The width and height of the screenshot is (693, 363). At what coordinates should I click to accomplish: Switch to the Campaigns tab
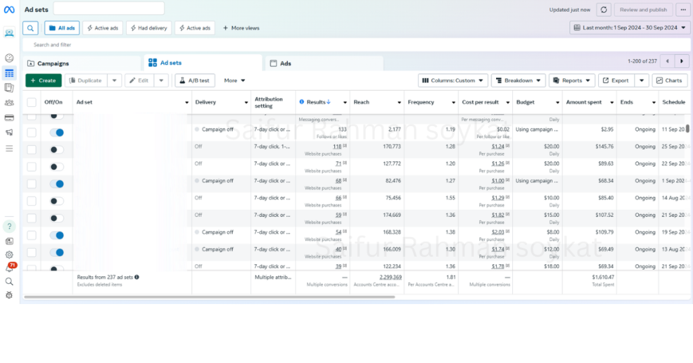(53, 63)
